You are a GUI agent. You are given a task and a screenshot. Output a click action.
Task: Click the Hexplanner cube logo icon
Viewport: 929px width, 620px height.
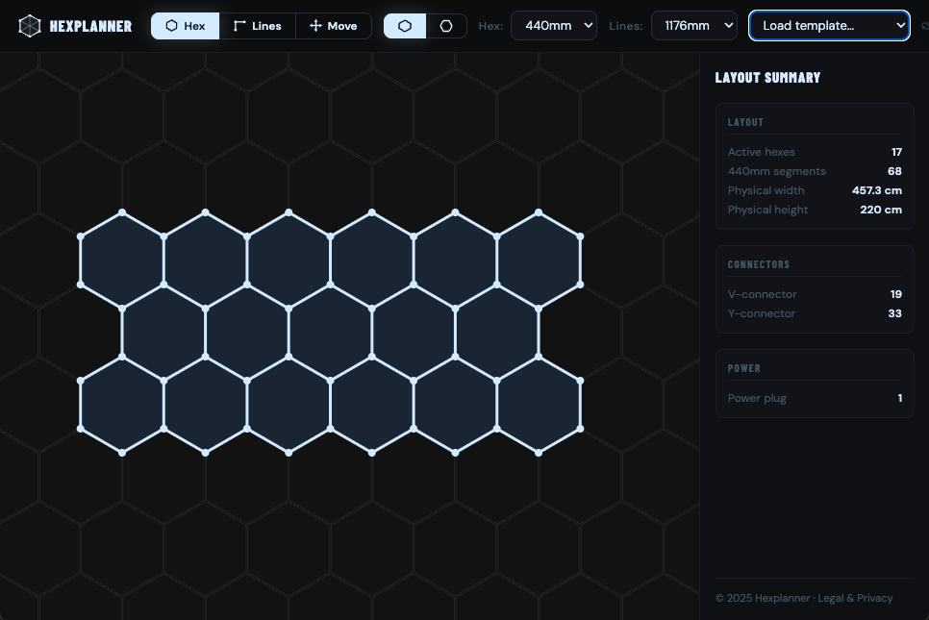pyautogui.click(x=30, y=25)
